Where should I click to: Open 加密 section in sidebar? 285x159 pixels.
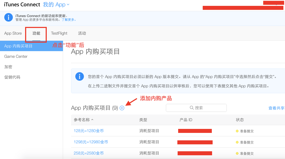[x=8, y=67]
